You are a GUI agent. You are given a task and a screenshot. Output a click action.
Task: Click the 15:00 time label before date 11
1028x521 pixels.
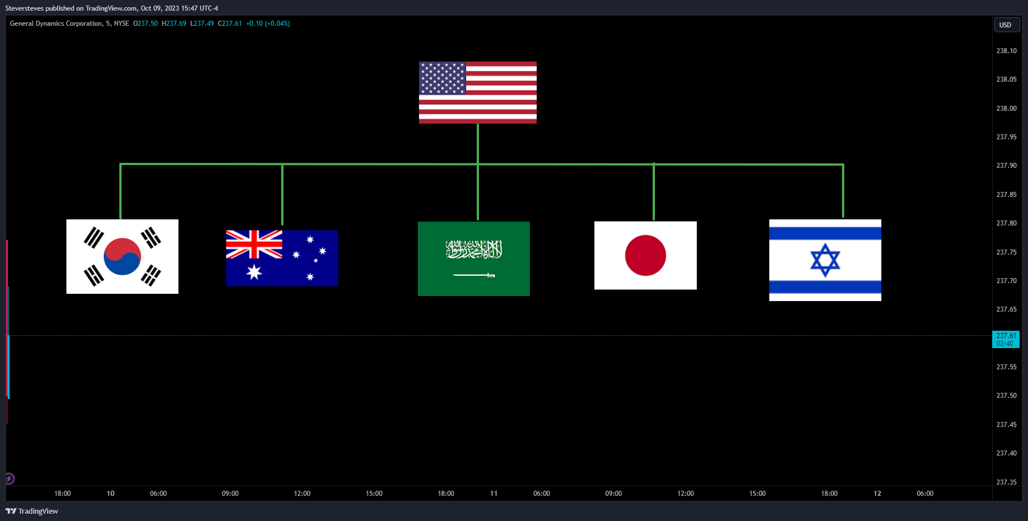pos(374,494)
